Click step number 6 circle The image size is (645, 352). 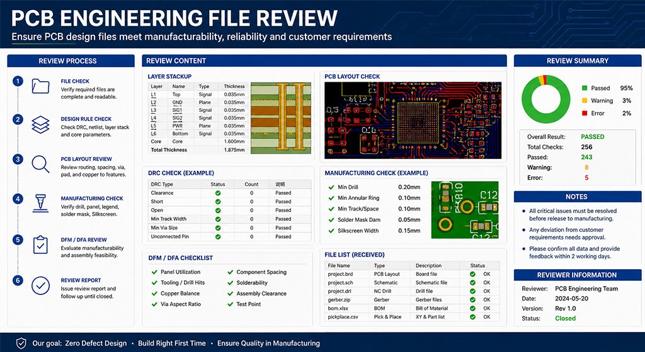pos(18,280)
